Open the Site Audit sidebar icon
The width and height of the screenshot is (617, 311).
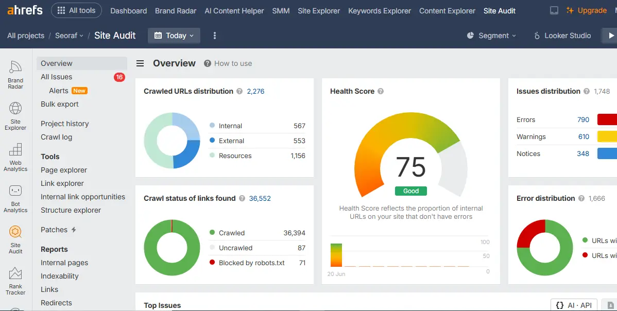pyautogui.click(x=15, y=240)
